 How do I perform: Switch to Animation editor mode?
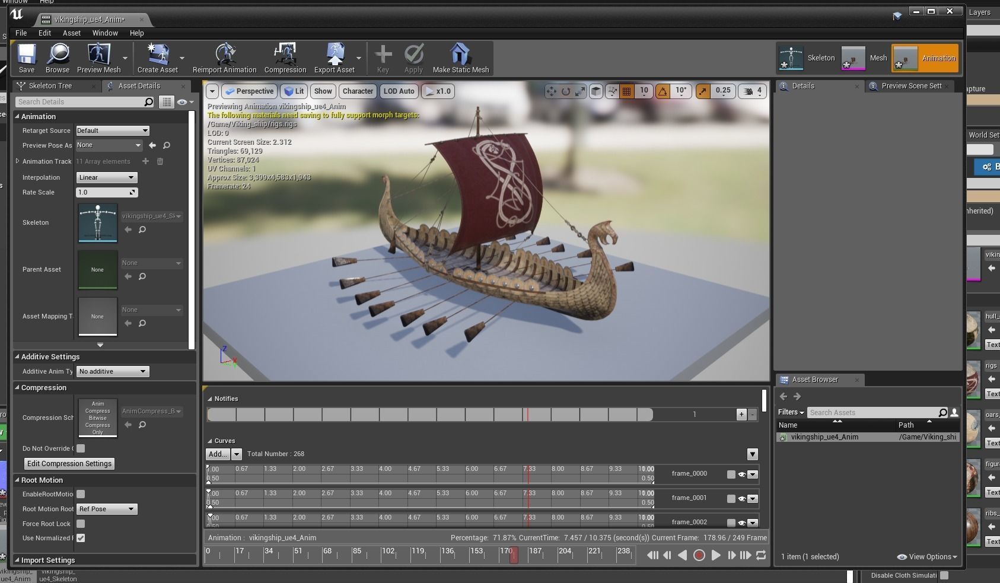(925, 58)
